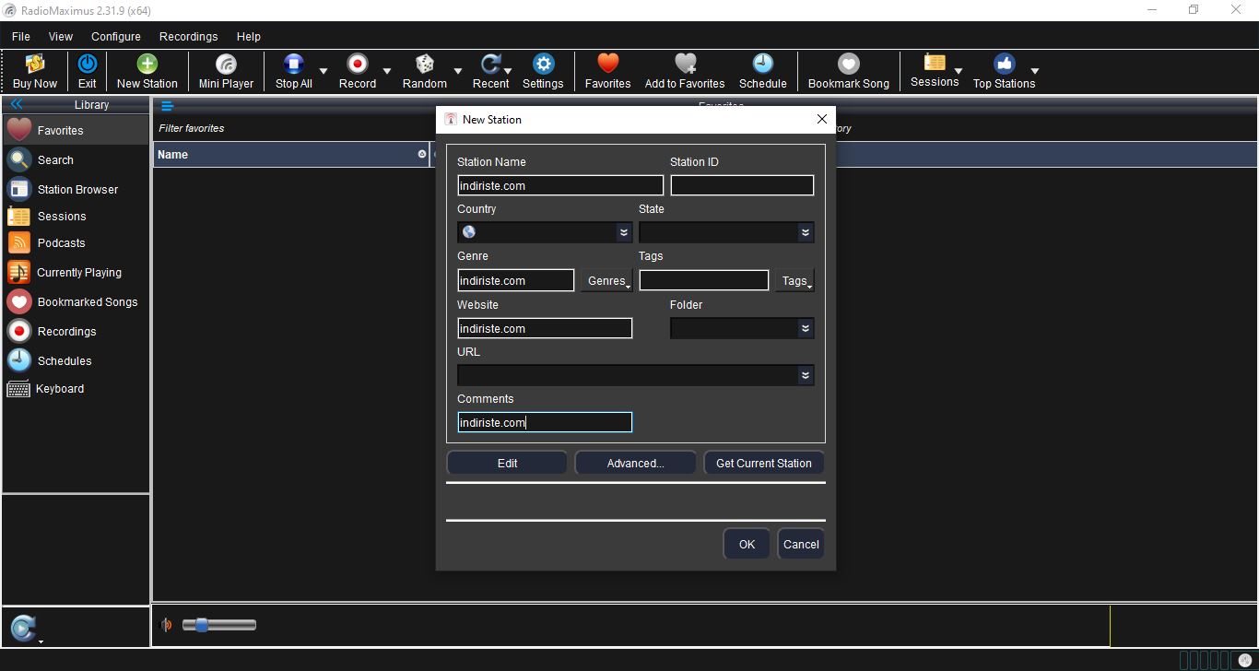Click the Station Name input field

pos(560,185)
